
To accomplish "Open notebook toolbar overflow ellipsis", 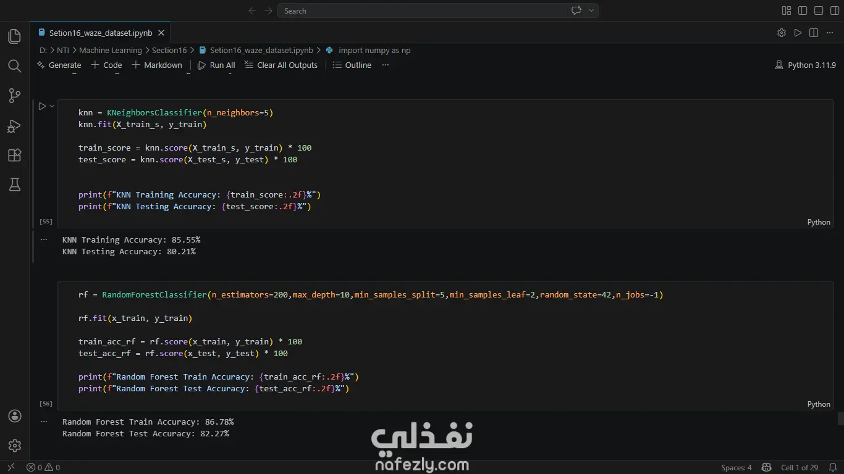I will pyautogui.click(x=386, y=65).
